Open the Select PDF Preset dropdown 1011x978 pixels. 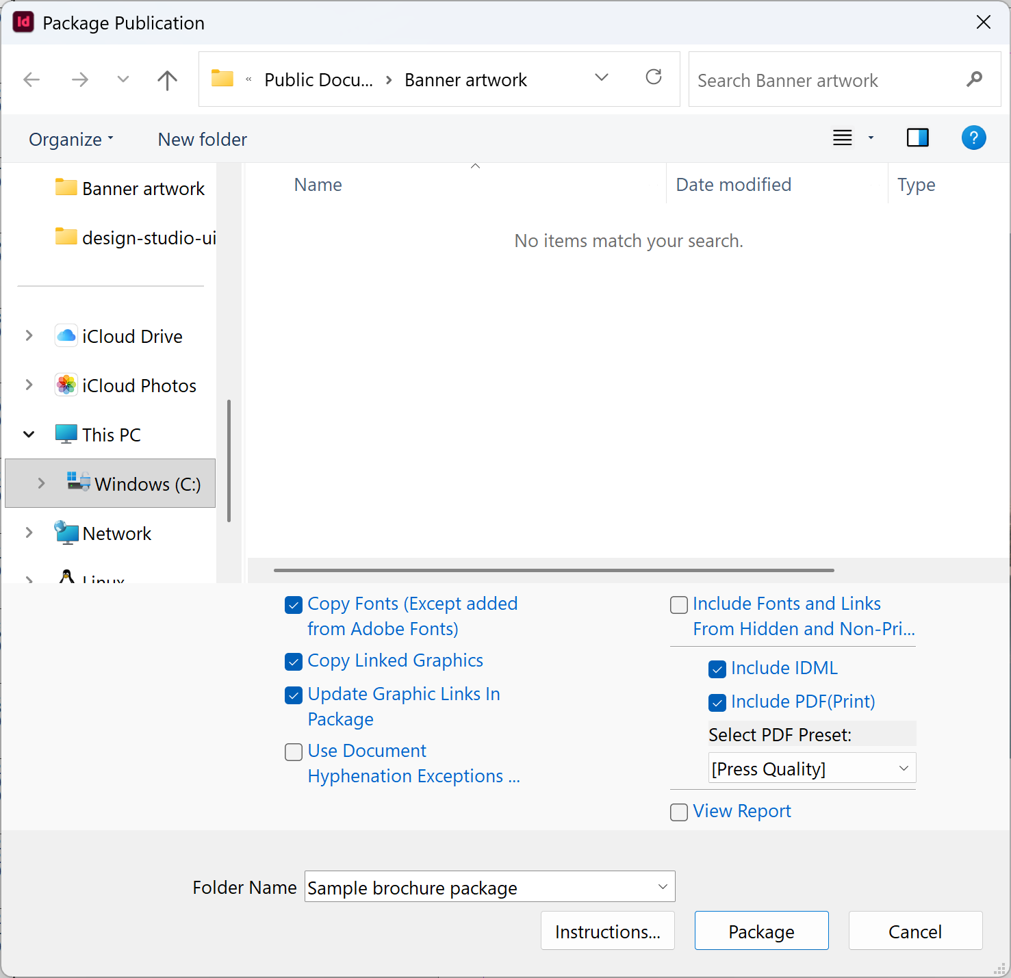pos(812,769)
